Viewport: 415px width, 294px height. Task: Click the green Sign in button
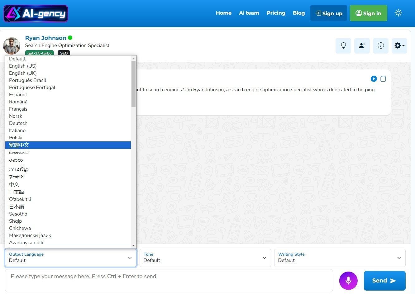click(368, 13)
